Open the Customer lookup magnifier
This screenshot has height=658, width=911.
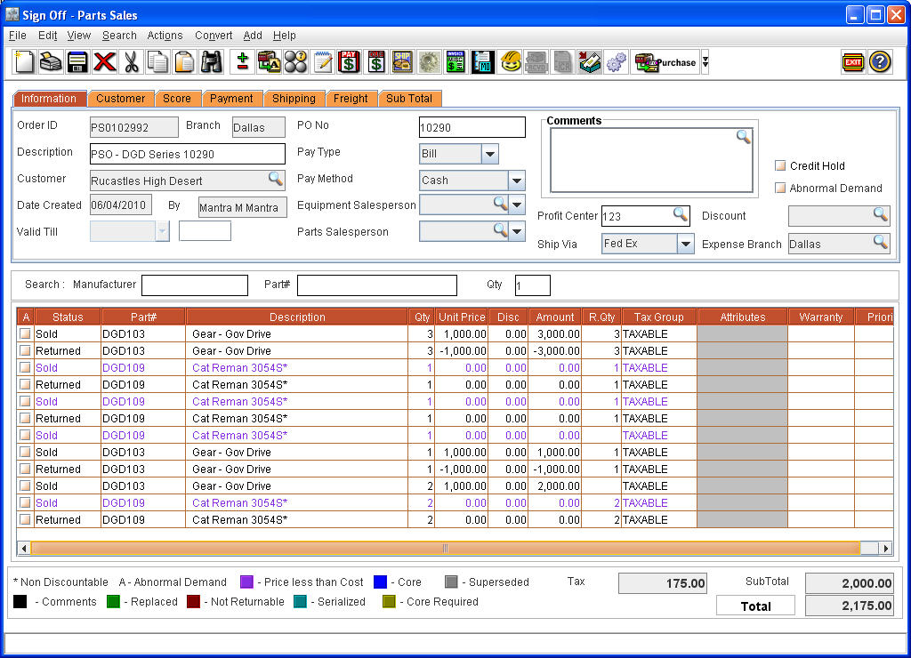click(276, 179)
